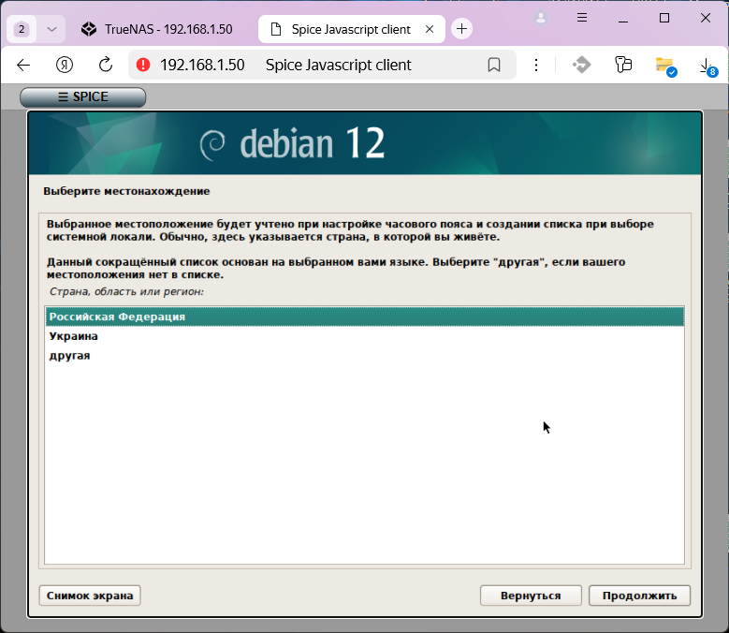The height and width of the screenshot is (633, 729).
Task: Click the Вернуться button
Action: pyautogui.click(x=531, y=596)
